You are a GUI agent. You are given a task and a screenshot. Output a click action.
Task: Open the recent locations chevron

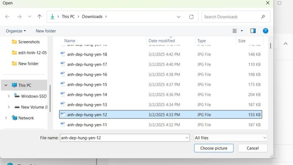click(x=30, y=17)
